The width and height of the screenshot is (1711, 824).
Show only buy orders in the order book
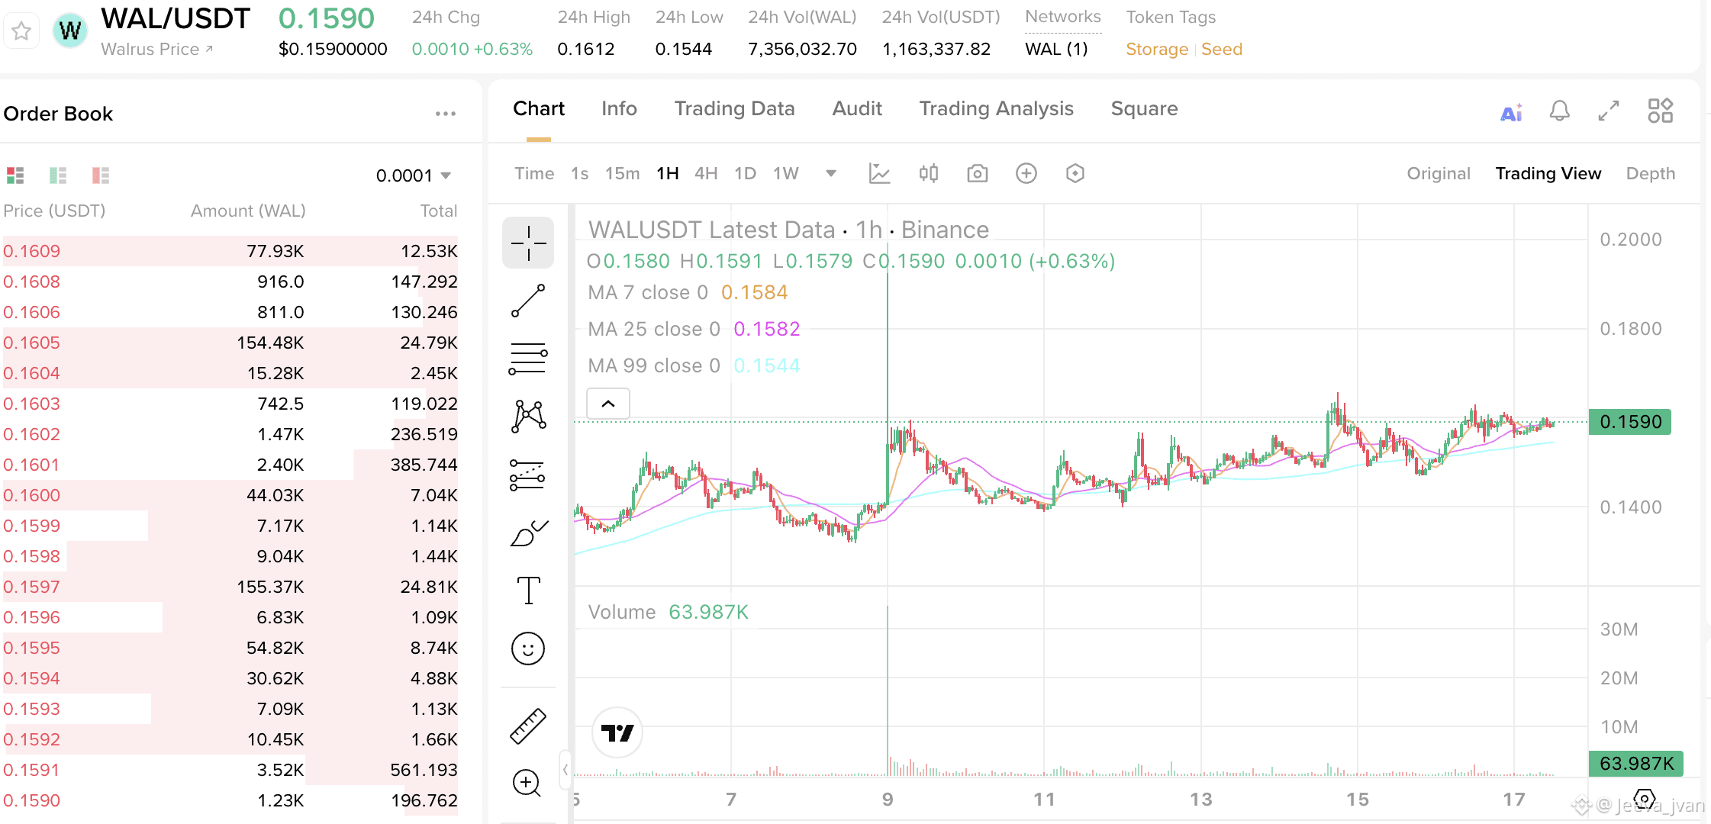click(x=58, y=175)
